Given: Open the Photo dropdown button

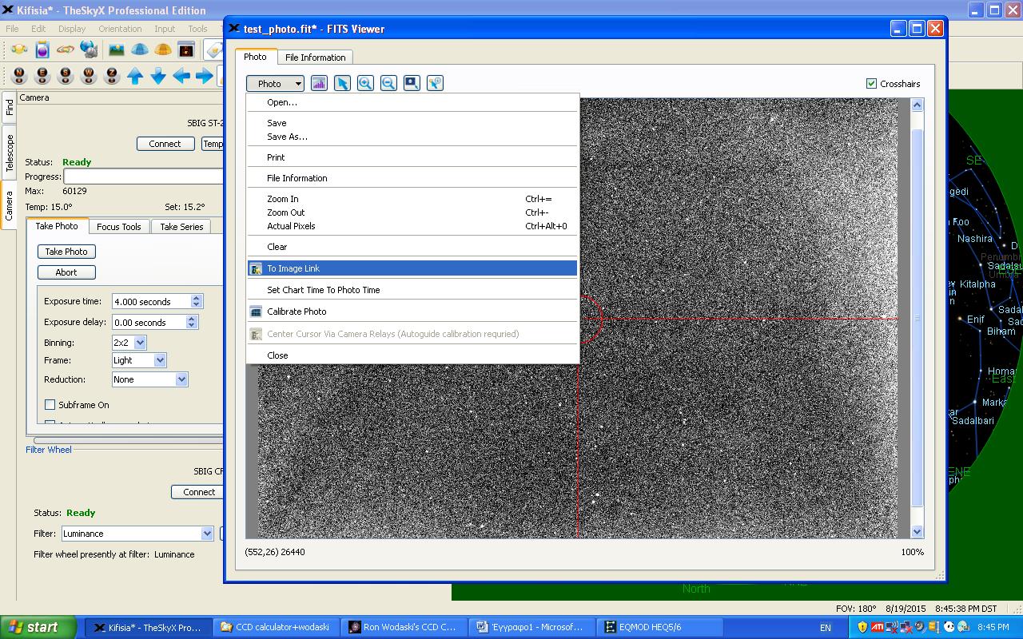Looking at the screenshot, I should pos(275,83).
